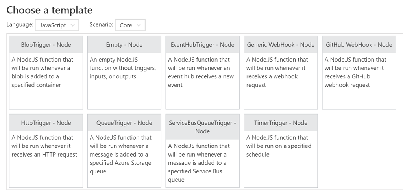Select the BlobTrigger - Node template
This screenshot has height=193, width=403.
(x=46, y=45)
